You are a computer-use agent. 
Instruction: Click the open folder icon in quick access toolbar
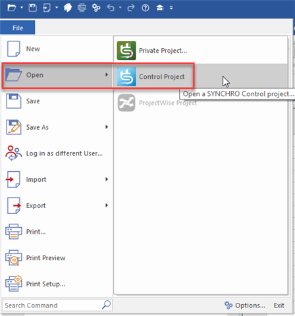coord(12,8)
